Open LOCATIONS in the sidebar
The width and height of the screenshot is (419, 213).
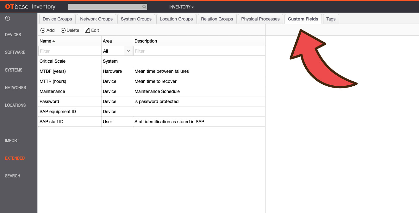pos(15,105)
